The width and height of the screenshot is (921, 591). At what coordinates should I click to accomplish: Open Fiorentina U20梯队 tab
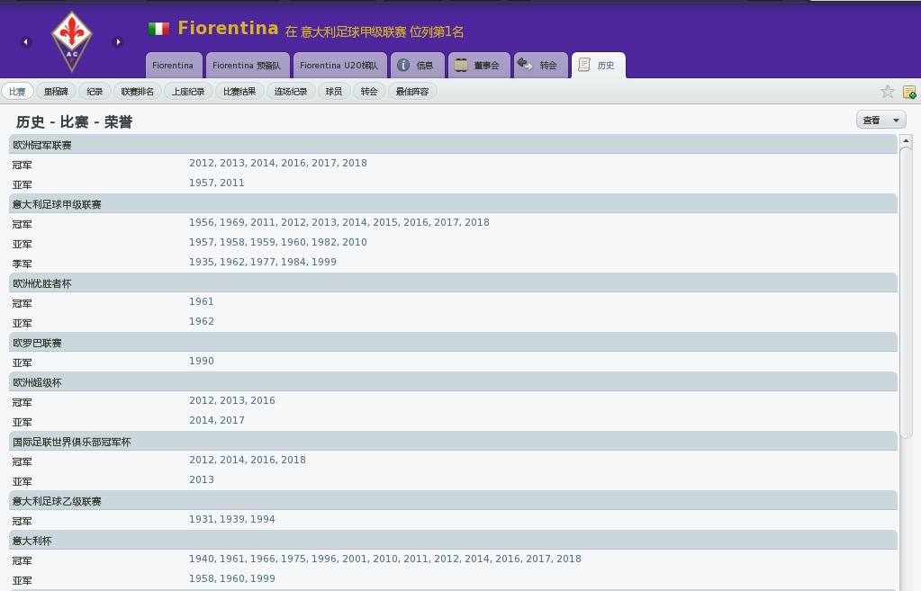[x=339, y=65]
